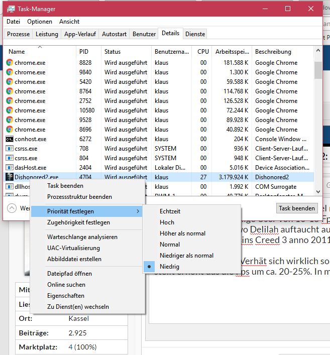Click the COM Surrogate description
The width and height of the screenshot is (330, 355).
tap(276, 187)
